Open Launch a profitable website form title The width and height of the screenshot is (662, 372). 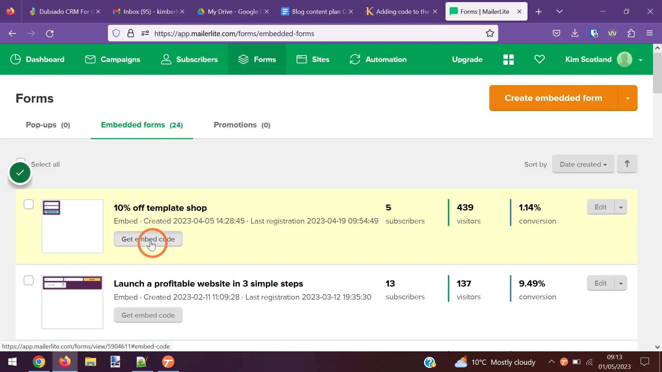click(208, 284)
